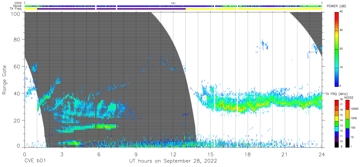
Task: Click the 10000 tick on NOISE colorbar
Action: tap(354, 109)
